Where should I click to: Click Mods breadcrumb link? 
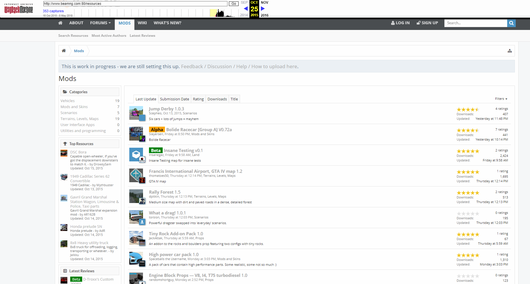click(79, 51)
